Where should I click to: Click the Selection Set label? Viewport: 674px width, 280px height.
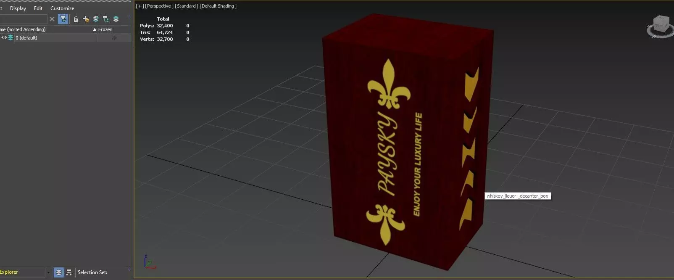pyautogui.click(x=92, y=272)
